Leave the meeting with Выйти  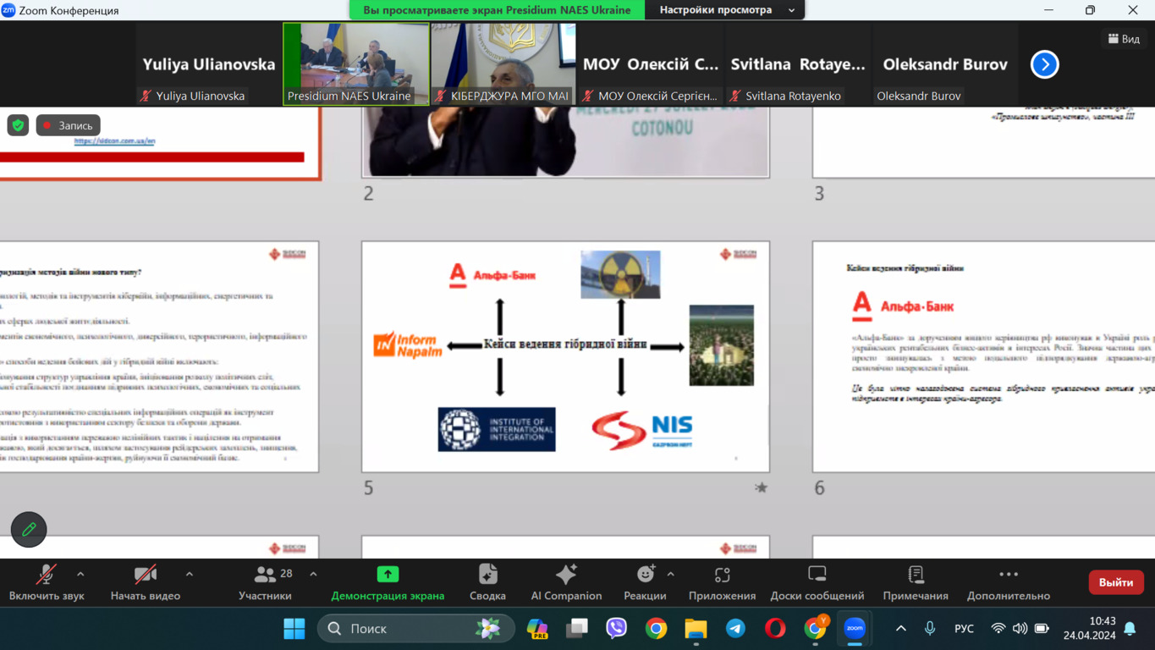point(1116,582)
